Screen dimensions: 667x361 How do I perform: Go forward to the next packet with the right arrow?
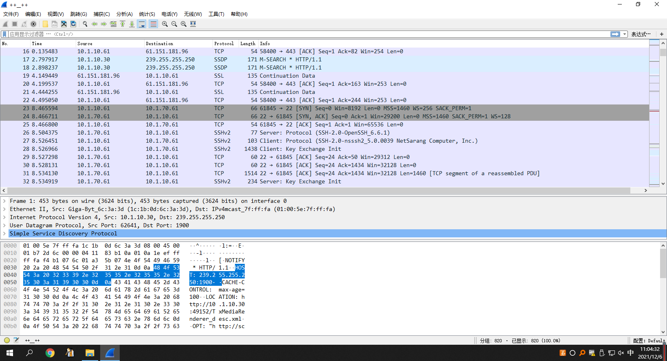(104, 24)
